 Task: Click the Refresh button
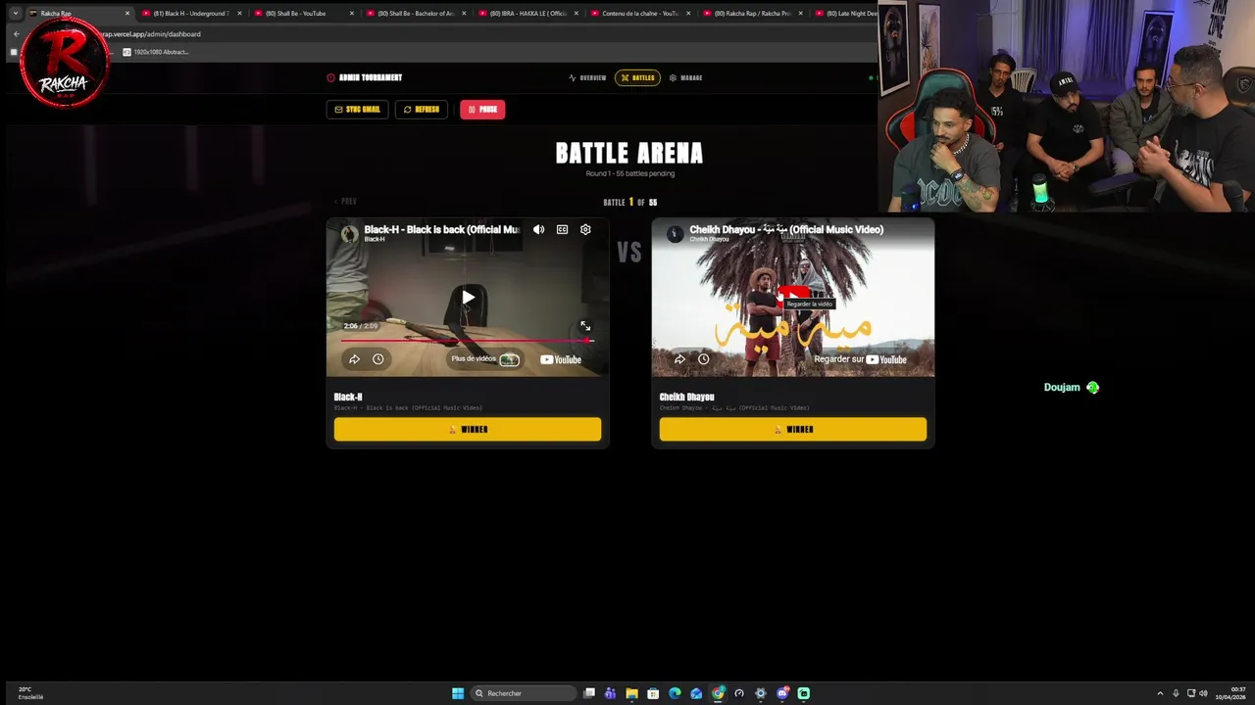pyautogui.click(x=422, y=110)
